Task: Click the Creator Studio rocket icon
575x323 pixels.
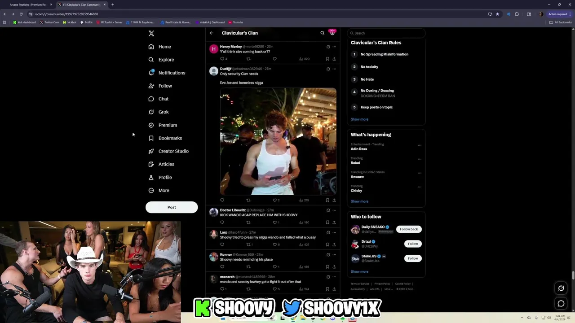Action: pyautogui.click(x=151, y=151)
